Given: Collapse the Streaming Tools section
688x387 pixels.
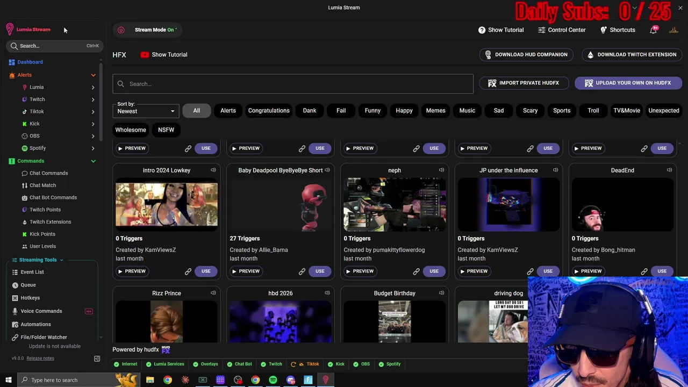Looking at the screenshot, I should 61,260.
